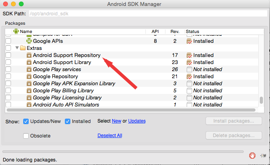Sort by Rev. column header
This screenshot has width=270, height=165.
175,31
